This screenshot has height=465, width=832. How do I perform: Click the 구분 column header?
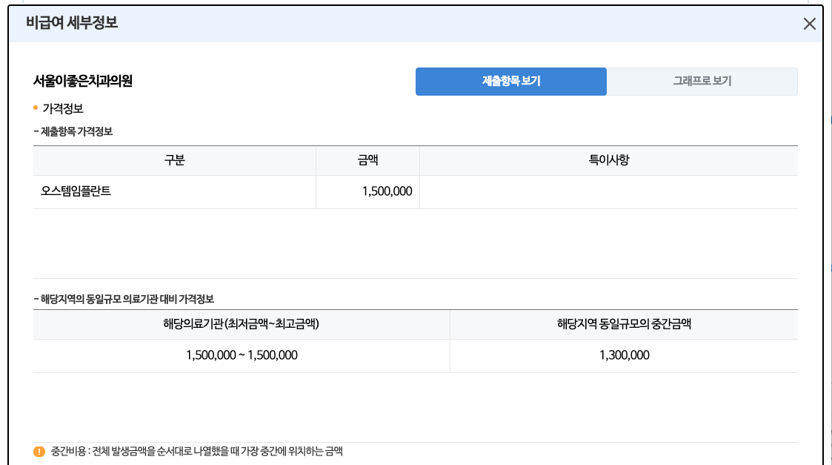coord(174,160)
